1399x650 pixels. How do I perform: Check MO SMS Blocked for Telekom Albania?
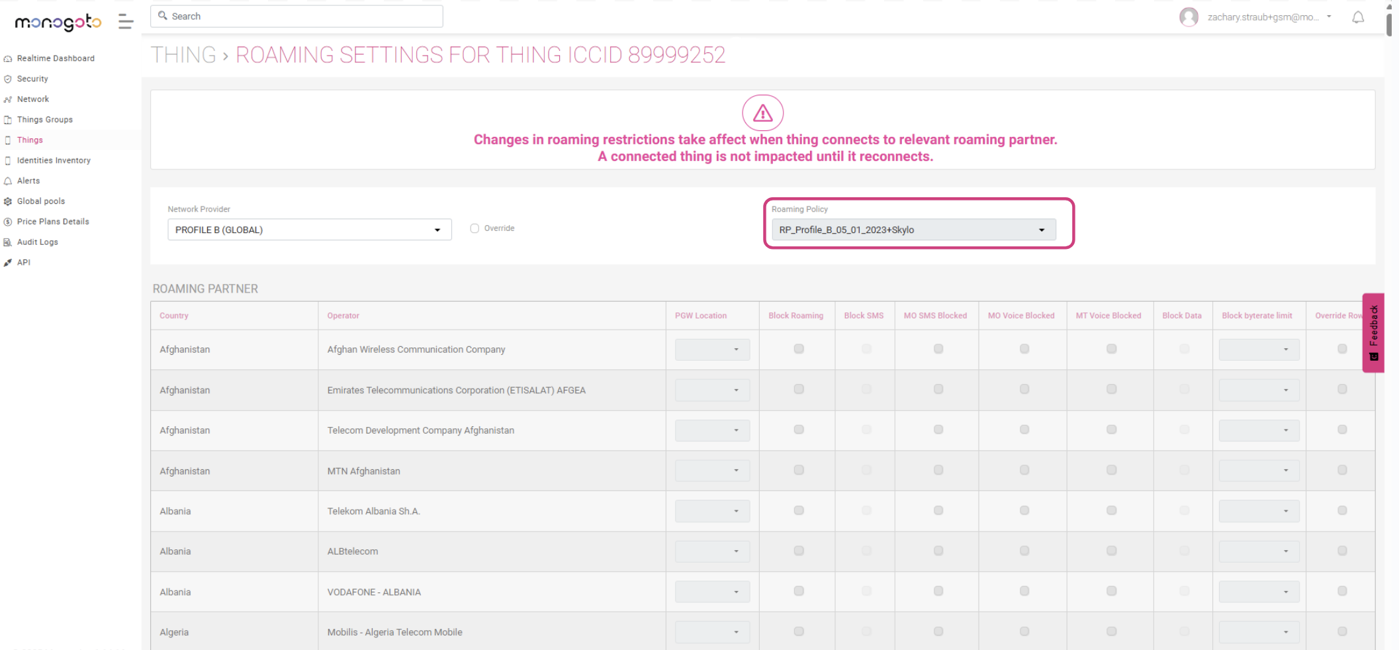pyautogui.click(x=938, y=510)
